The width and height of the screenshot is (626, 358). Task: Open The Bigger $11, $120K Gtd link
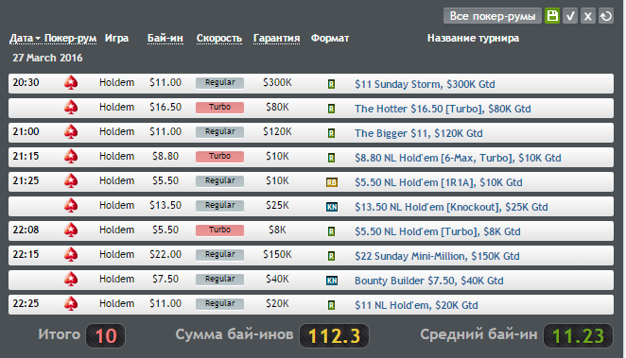(419, 133)
